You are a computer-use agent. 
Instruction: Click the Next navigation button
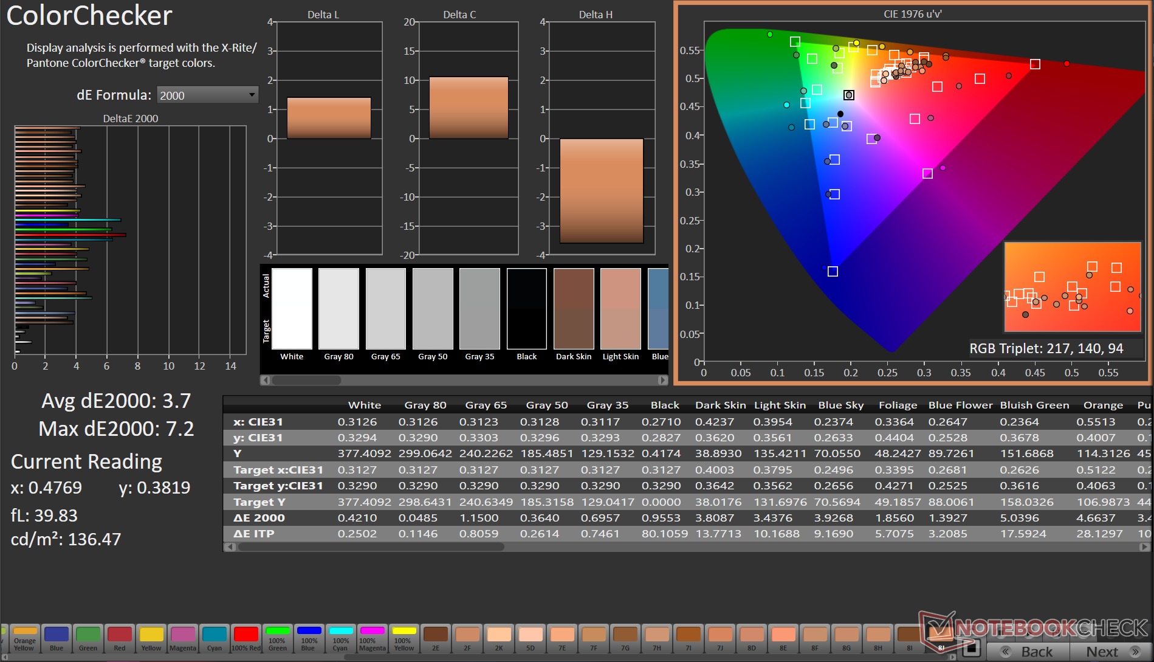coord(1111,652)
